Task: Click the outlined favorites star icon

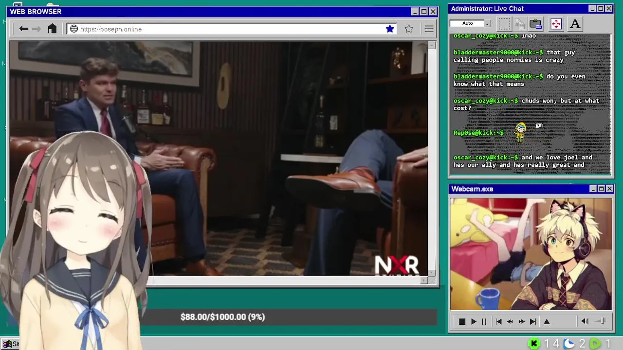Action: coord(409,29)
